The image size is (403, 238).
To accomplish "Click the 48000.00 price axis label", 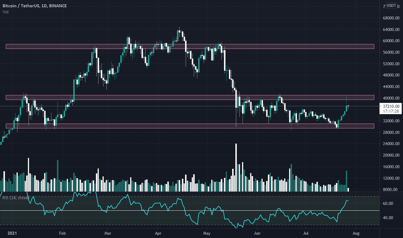I will click(x=391, y=75).
